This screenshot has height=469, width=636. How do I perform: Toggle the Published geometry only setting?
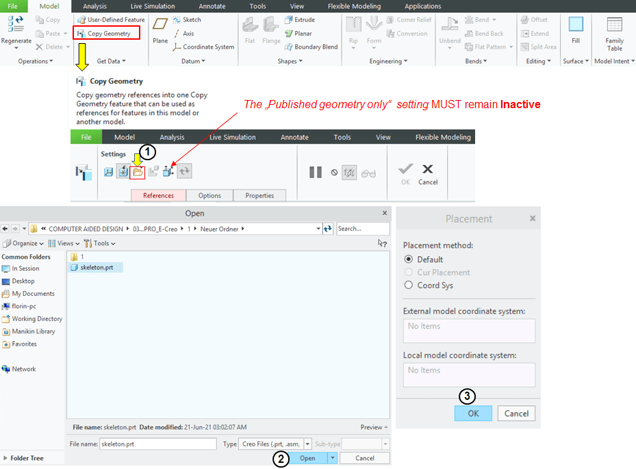(168, 172)
